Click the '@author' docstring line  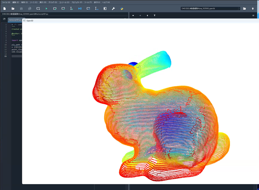pos(17,34)
